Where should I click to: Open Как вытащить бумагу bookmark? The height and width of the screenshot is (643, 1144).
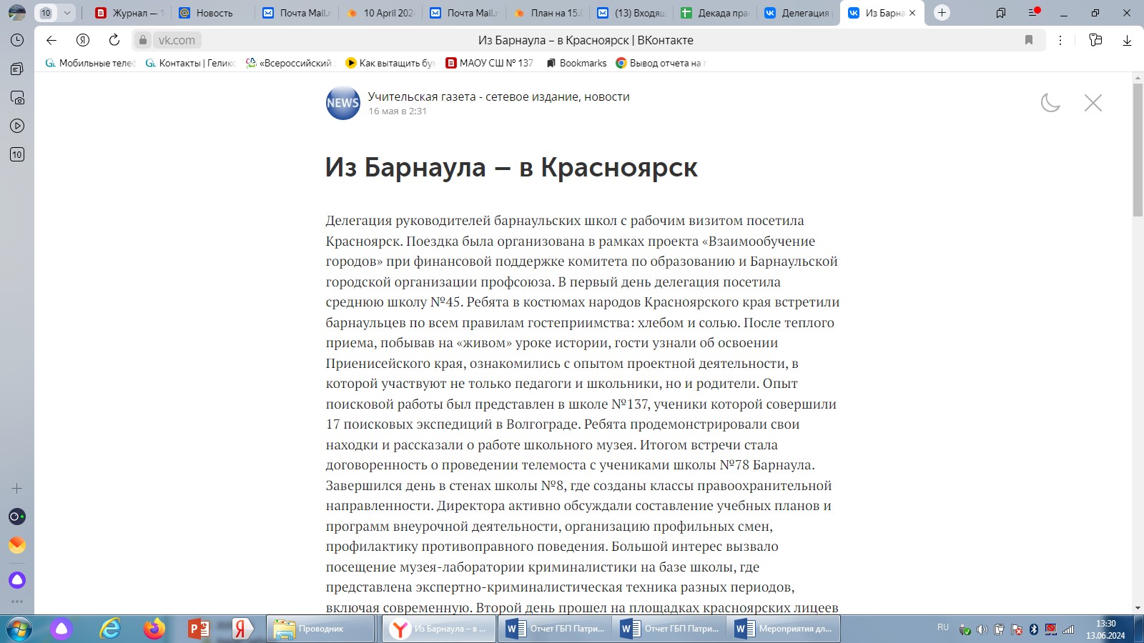click(x=390, y=63)
